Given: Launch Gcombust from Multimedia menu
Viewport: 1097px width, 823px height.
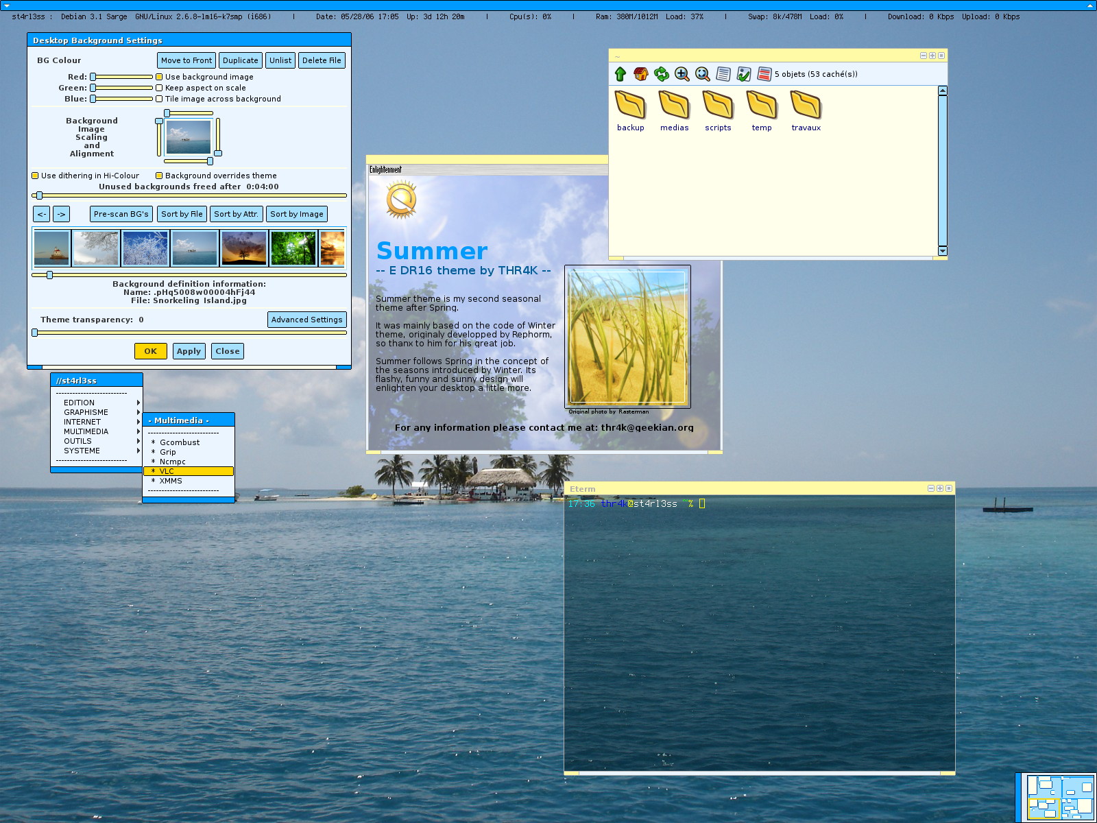Looking at the screenshot, I should pos(189,442).
